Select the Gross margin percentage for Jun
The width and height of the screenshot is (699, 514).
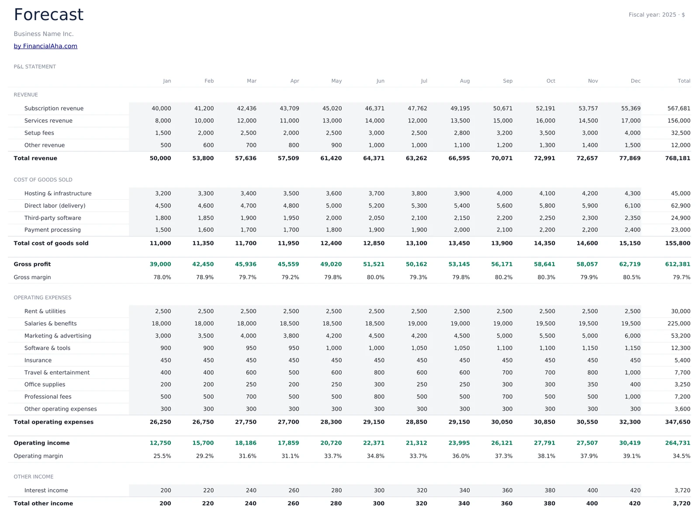click(376, 277)
